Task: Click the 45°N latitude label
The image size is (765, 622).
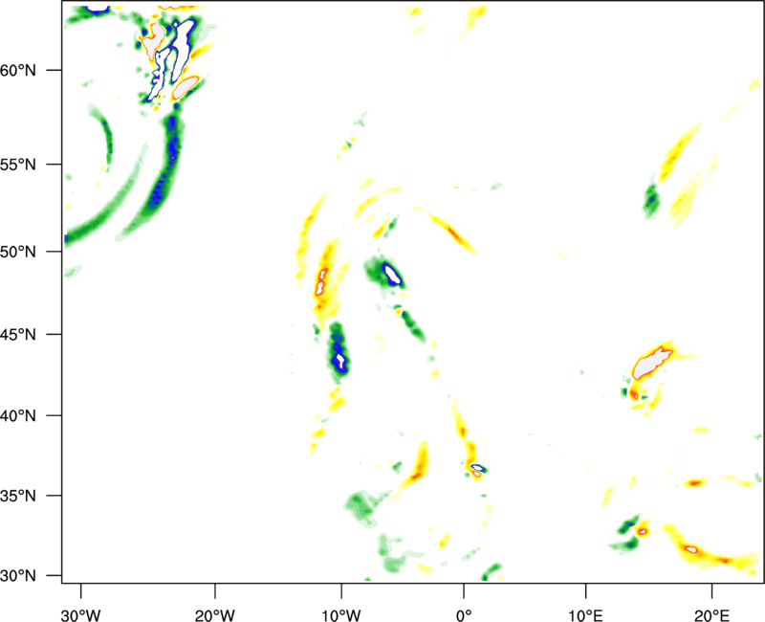Action: coord(18,335)
